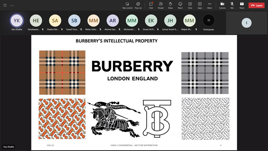Turn on the Camera
Image resolution: width=268 pixels, height=151 pixels.
pyautogui.click(x=222, y=5)
